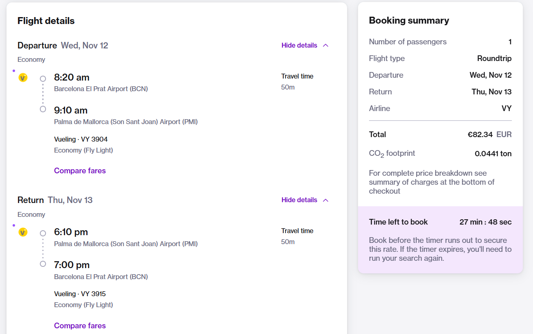Click the 7:00 pm arrival stop circle
Image resolution: width=533 pixels, height=334 pixels.
click(x=43, y=264)
